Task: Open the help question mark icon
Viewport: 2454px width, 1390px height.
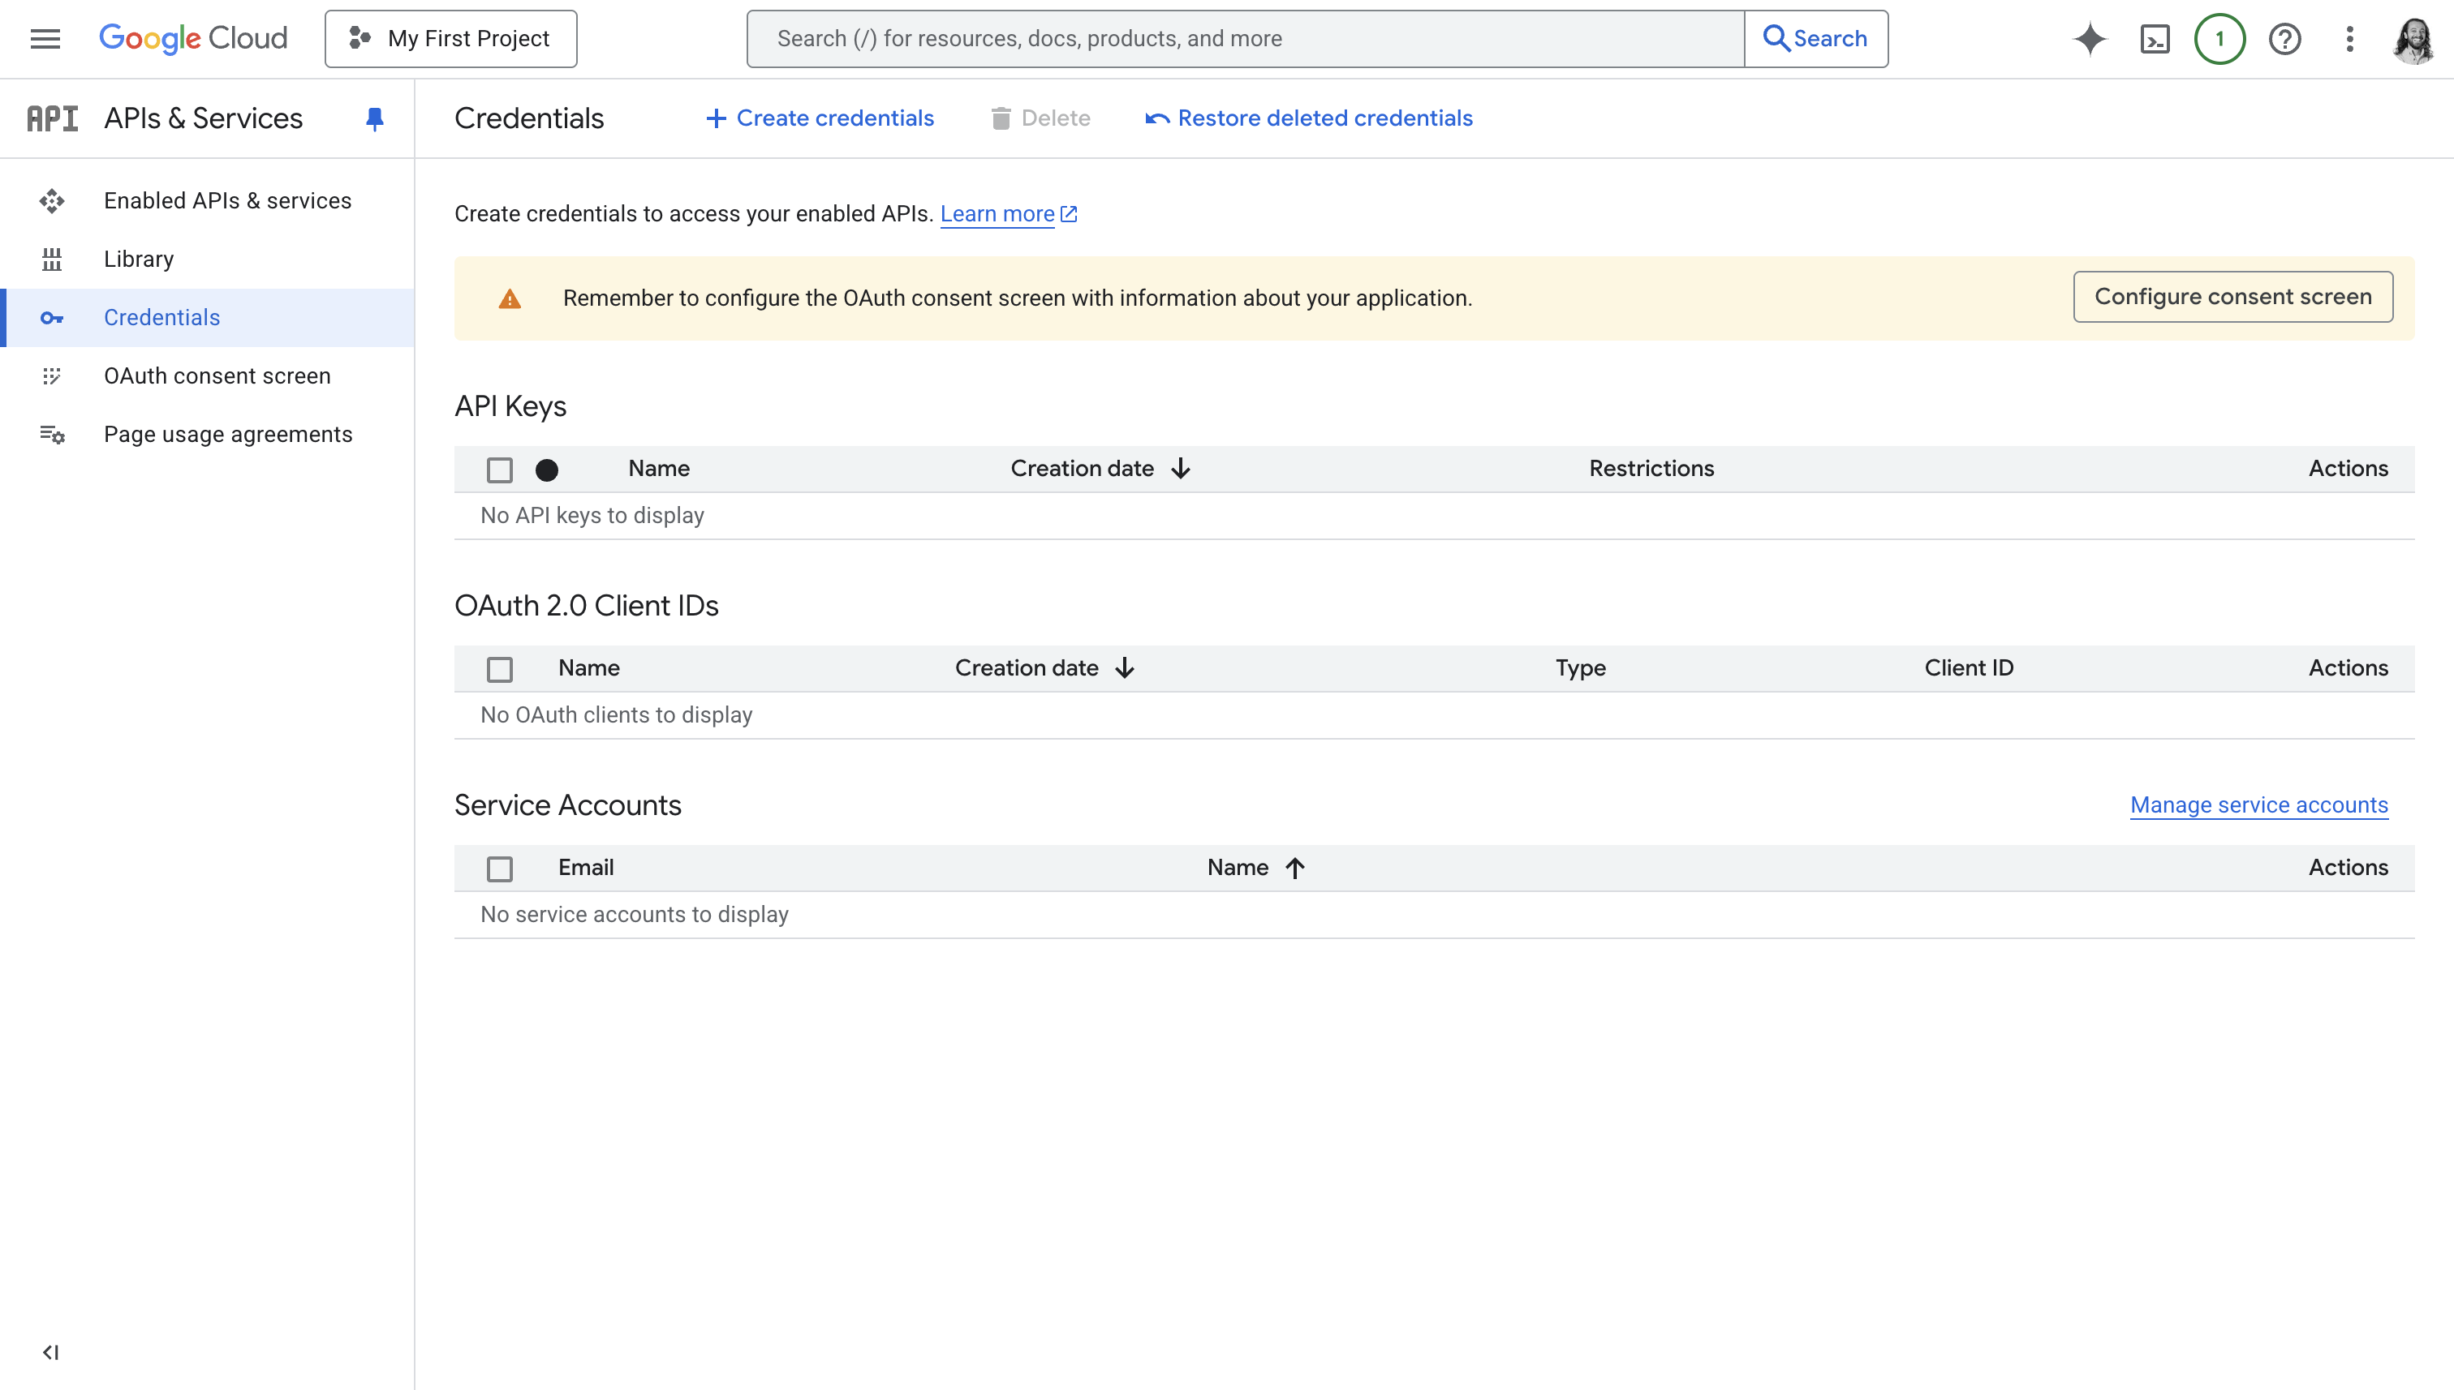Action: tap(2285, 38)
